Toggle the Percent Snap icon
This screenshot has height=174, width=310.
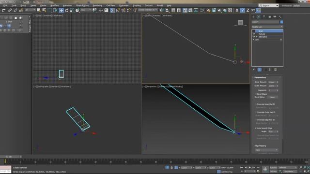click(124, 10)
